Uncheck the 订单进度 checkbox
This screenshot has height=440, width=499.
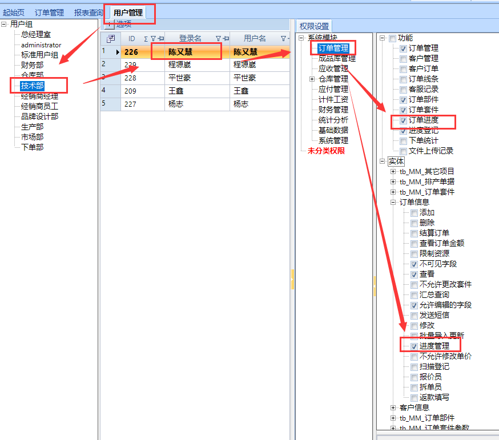403,120
